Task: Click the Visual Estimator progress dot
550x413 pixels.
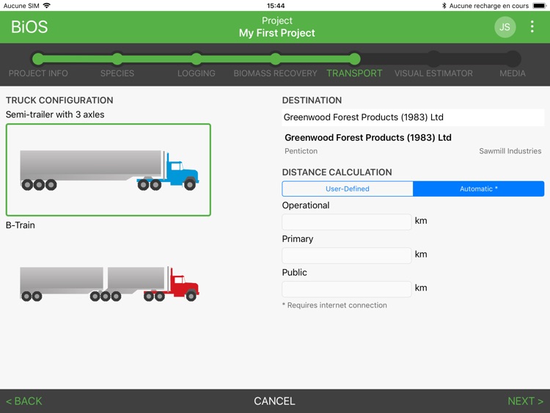Action: click(433, 59)
